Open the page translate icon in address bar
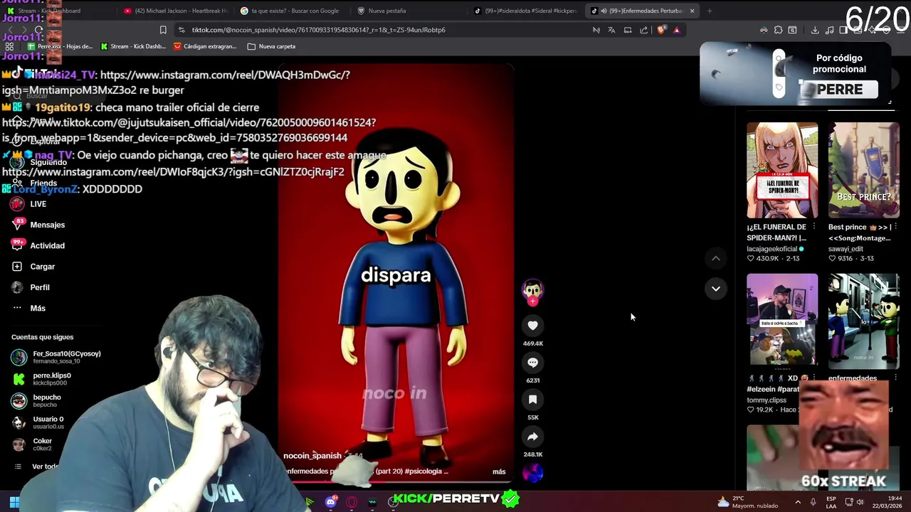The image size is (911, 512). [x=611, y=30]
